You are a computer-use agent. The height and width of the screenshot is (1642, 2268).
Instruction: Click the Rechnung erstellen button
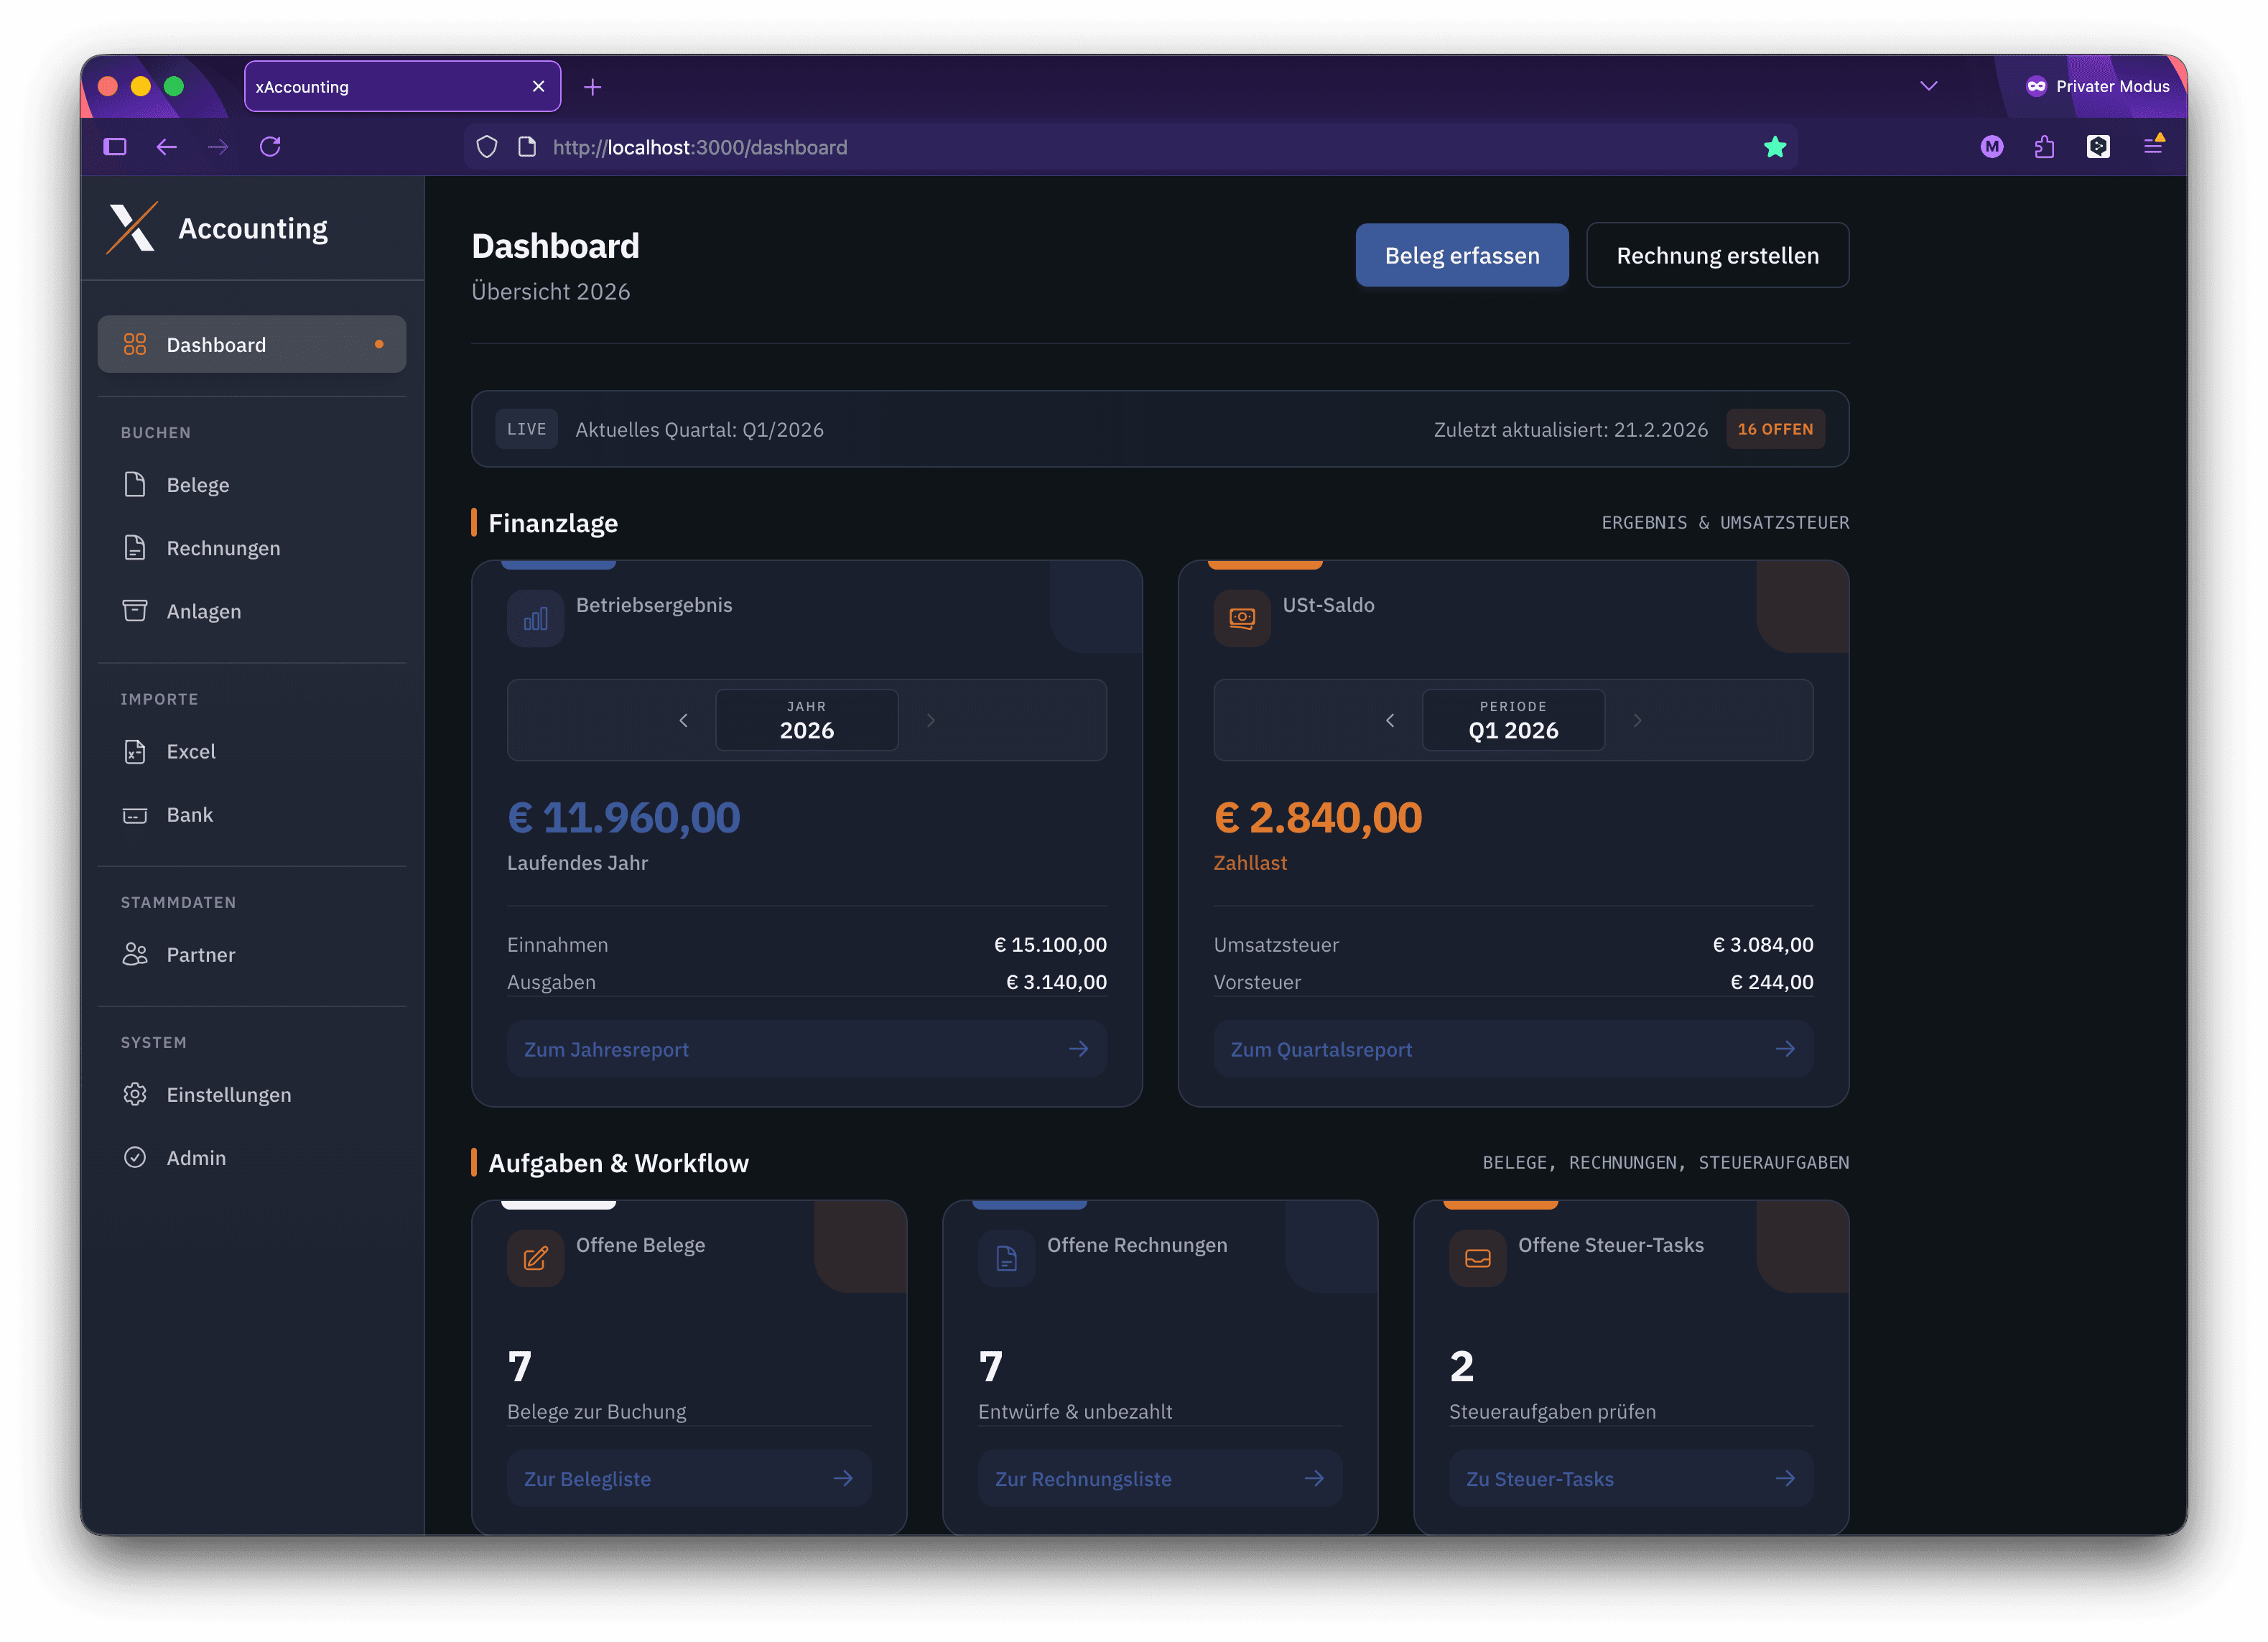pos(1717,255)
